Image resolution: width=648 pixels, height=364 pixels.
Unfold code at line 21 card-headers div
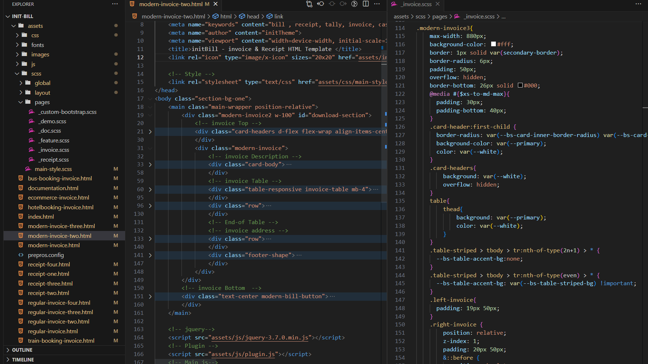coord(150,132)
